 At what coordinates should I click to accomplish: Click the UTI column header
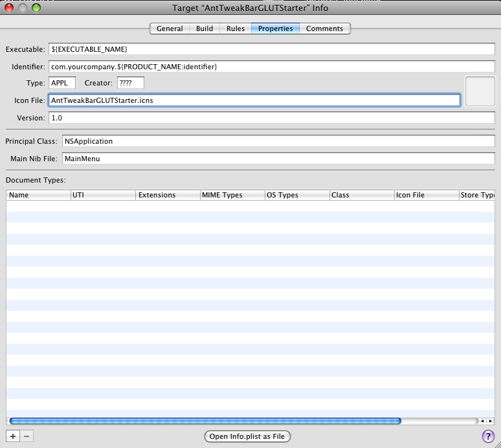104,195
